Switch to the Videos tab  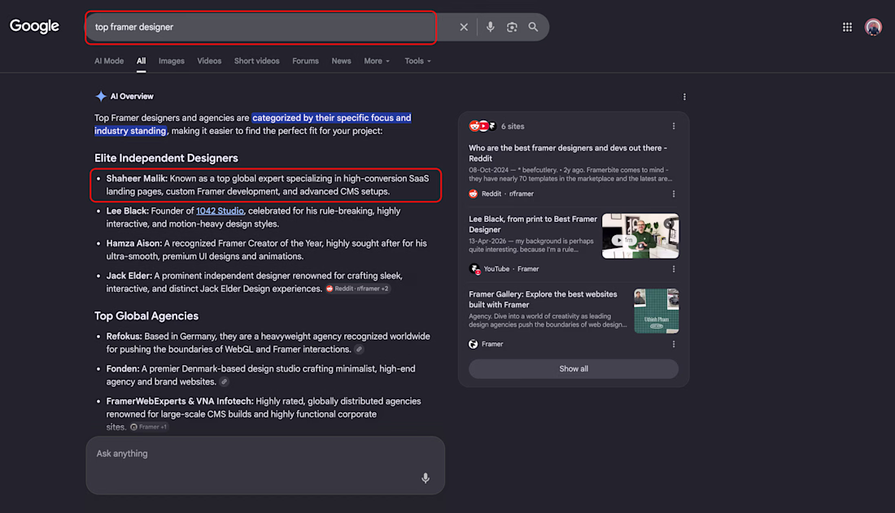(209, 61)
